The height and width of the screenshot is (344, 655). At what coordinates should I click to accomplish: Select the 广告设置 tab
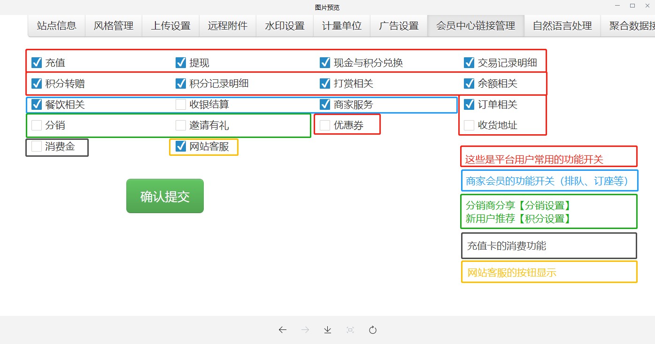coord(399,26)
